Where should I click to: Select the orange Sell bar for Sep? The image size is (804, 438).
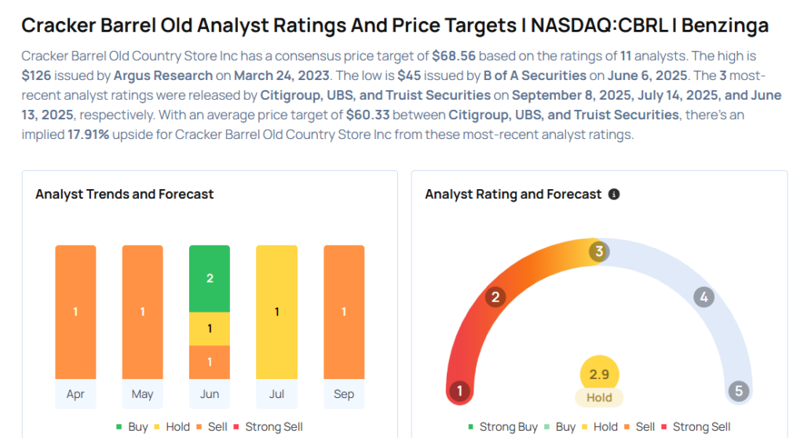tap(344, 312)
